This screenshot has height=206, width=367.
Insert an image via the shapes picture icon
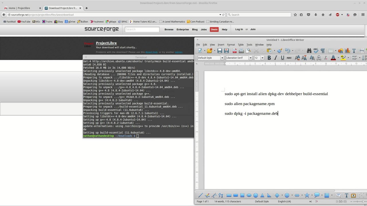(341, 51)
